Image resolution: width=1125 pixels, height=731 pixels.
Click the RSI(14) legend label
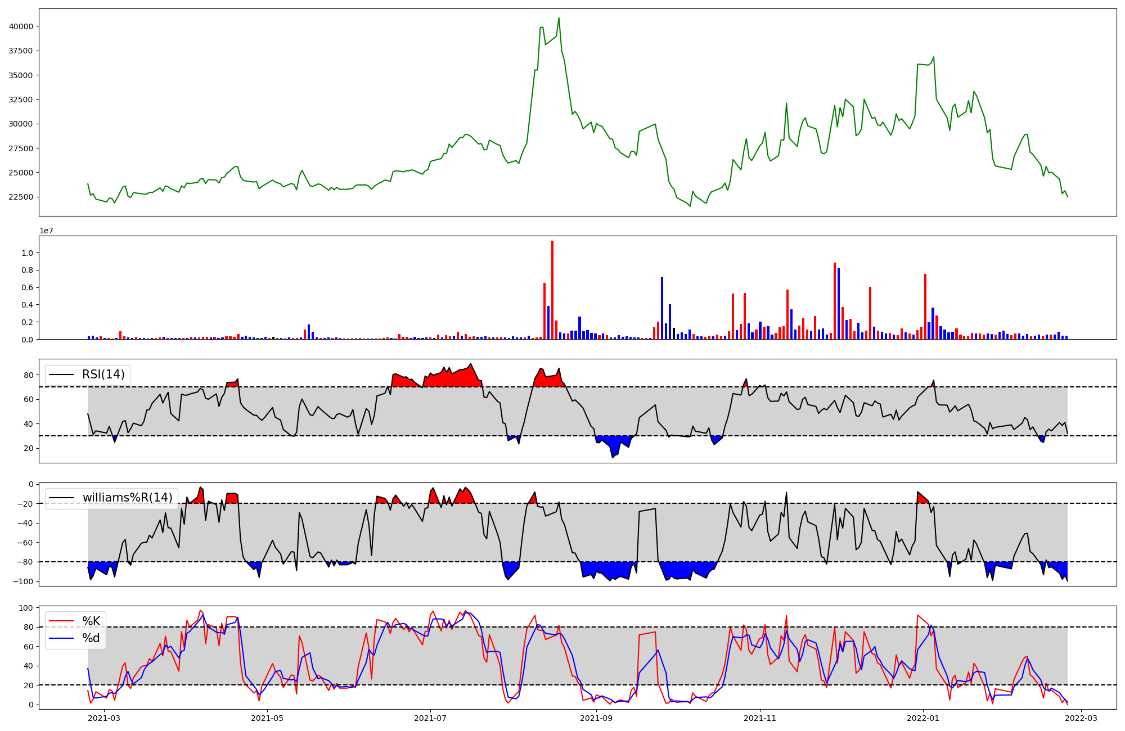pos(103,374)
